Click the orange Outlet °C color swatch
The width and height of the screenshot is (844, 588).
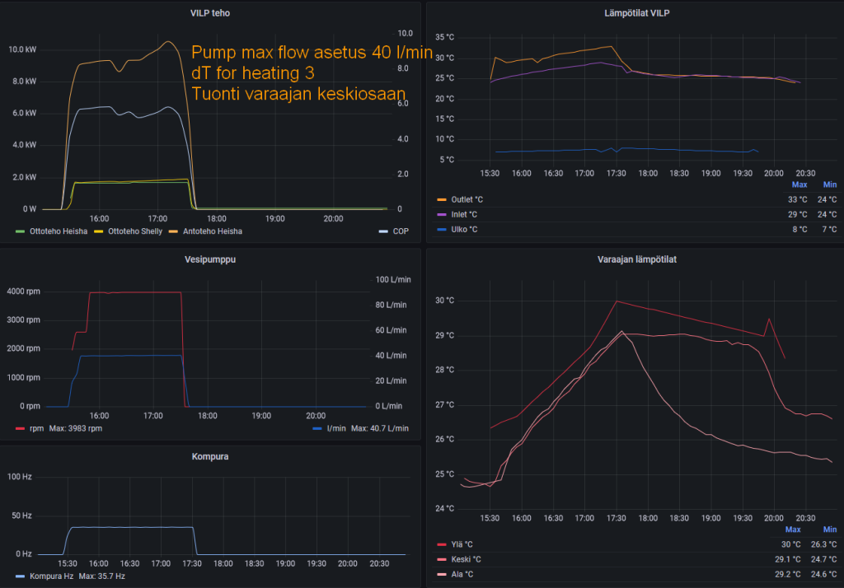(x=442, y=199)
